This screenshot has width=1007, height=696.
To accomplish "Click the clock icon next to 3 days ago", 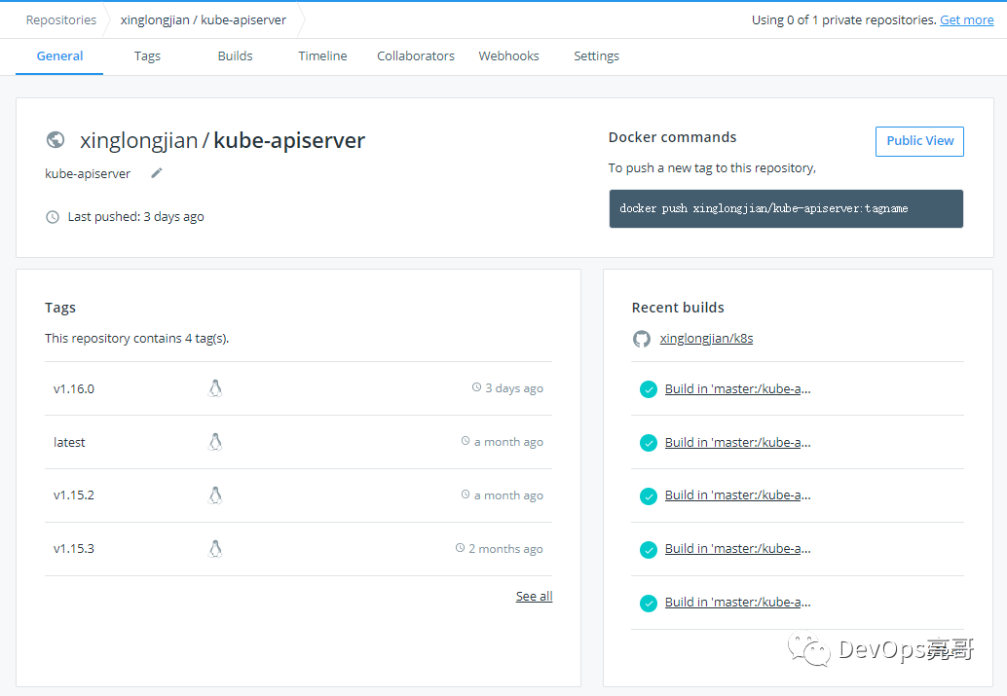I will (476, 387).
